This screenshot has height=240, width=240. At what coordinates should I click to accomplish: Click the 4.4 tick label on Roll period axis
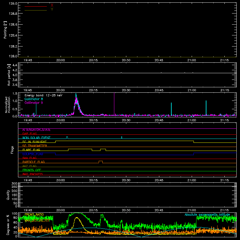pos(15,65)
